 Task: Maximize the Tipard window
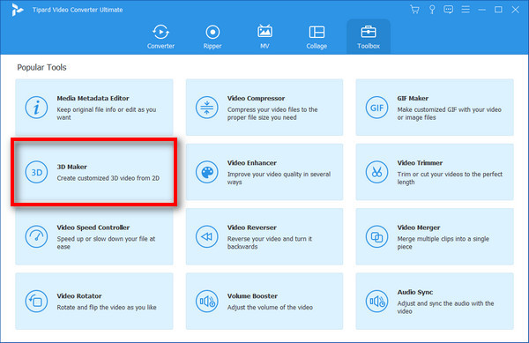498,10
